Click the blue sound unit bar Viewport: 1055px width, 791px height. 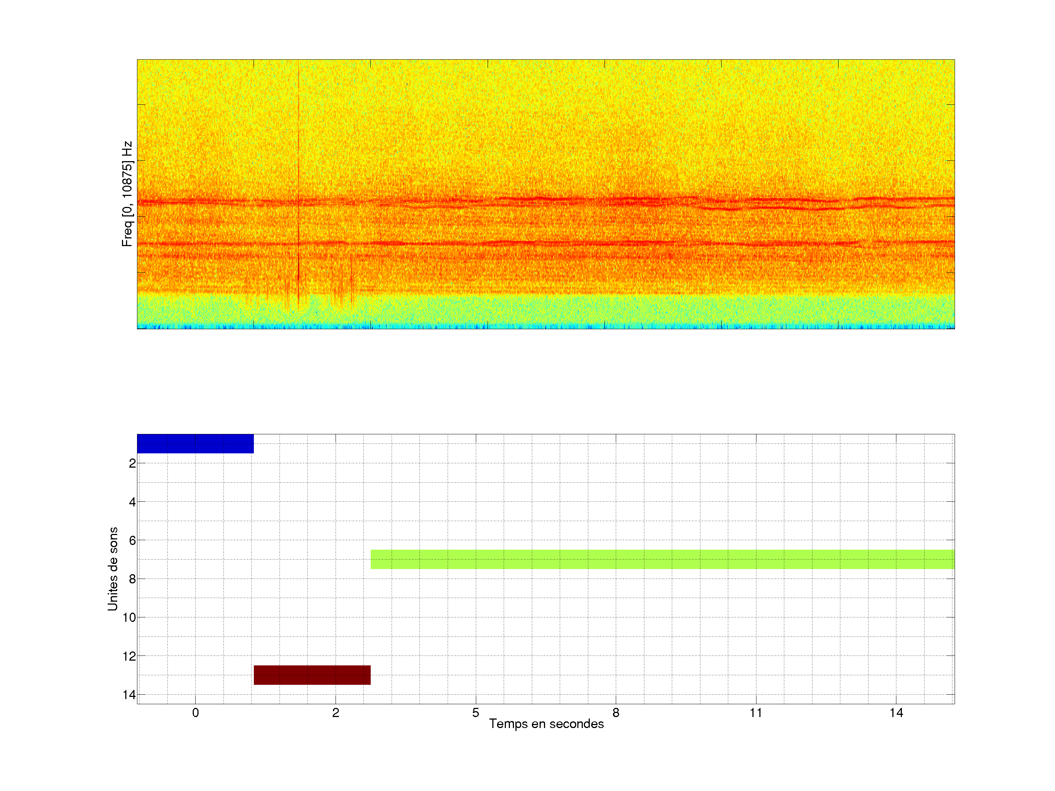click(x=195, y=443)
